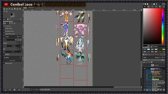Click the lock alpha checkerboard icon
The image size is (168, 94).
[152, 62]
